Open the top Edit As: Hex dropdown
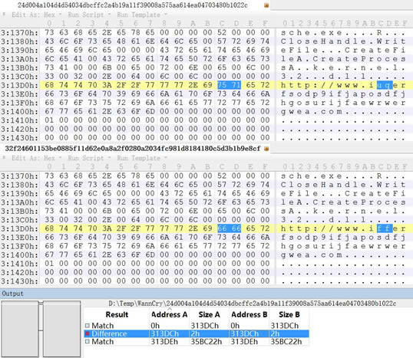413x358 pixels. click(x=37, y=15)
